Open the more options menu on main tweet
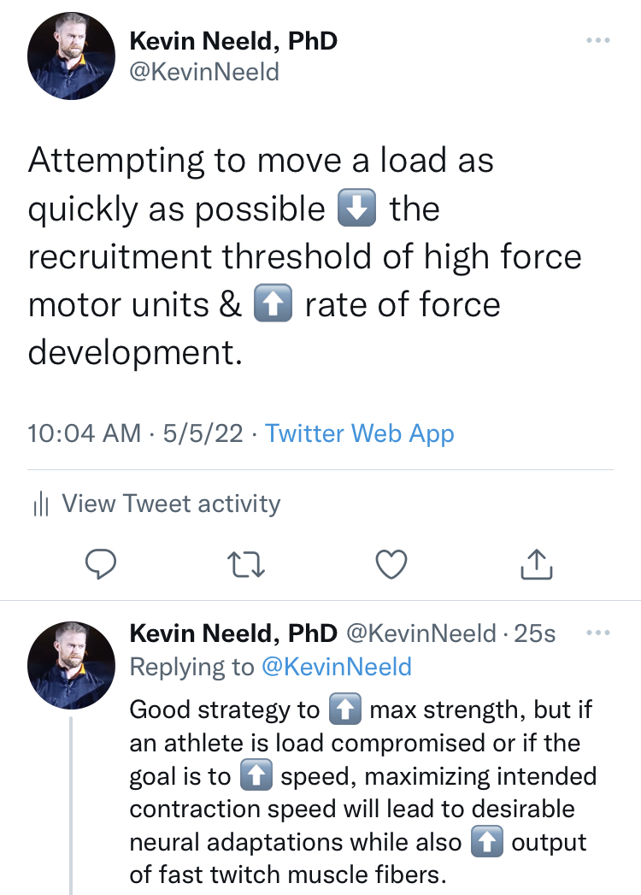 point(599,40)
